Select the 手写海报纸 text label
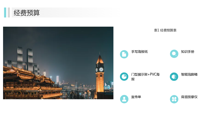The height and width of the screenshot is (125, 223). (139, 52)
